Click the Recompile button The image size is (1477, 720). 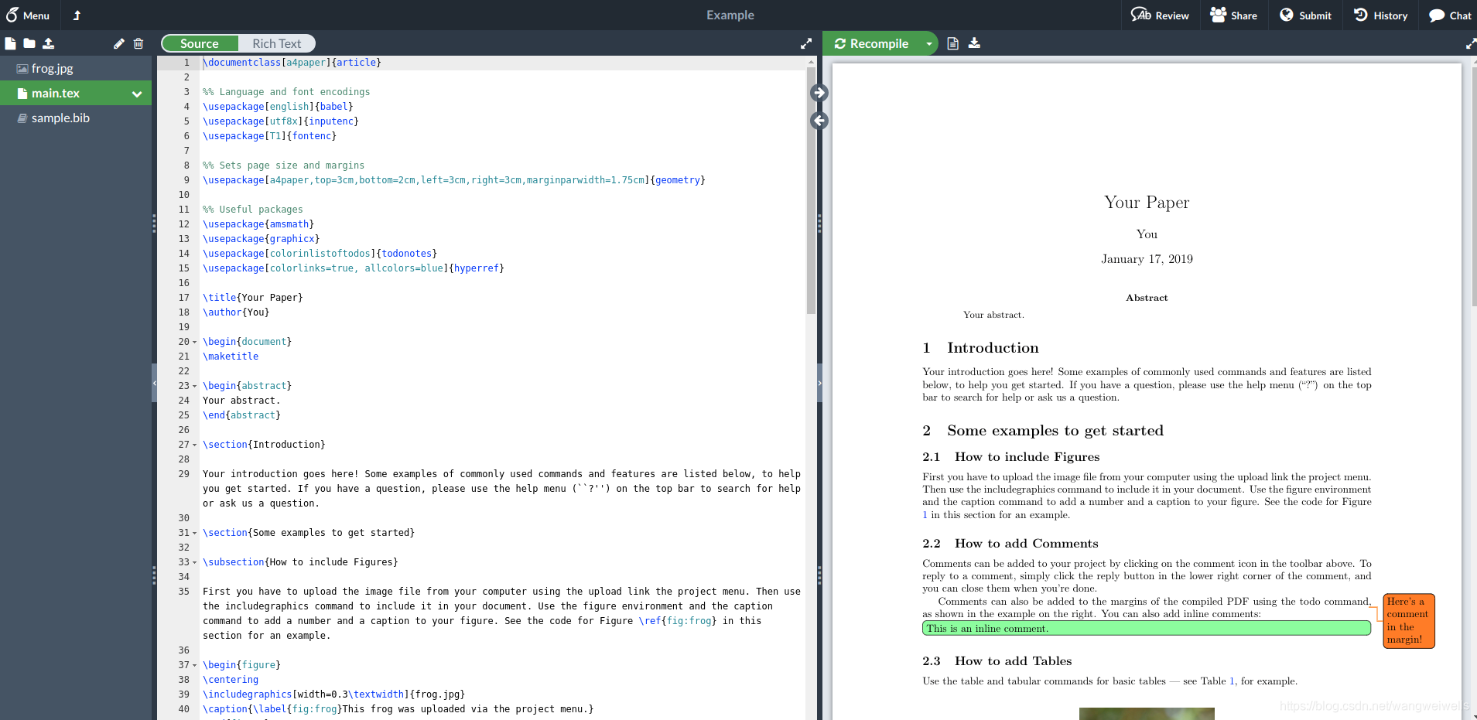(x=871, y=43)
